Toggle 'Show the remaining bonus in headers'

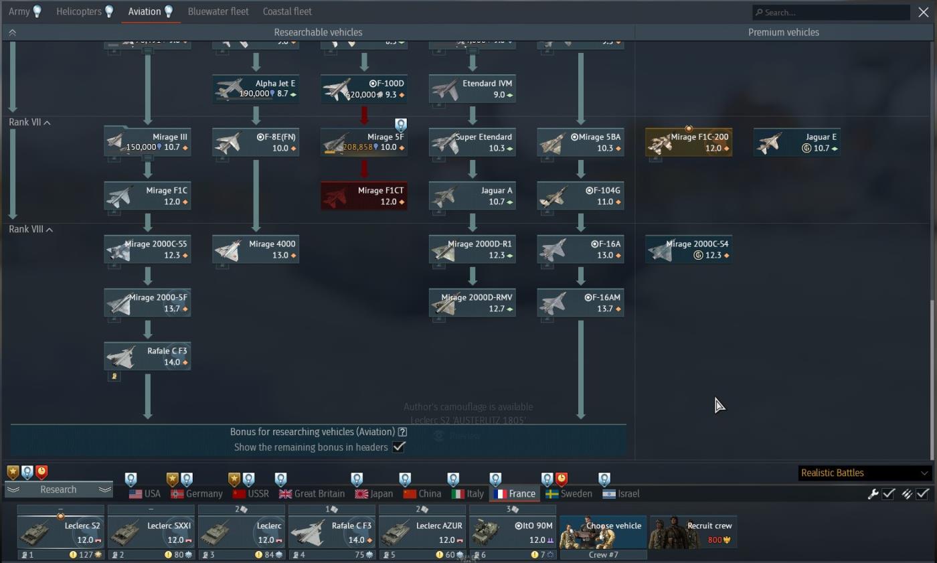click(x=399, y=447)
